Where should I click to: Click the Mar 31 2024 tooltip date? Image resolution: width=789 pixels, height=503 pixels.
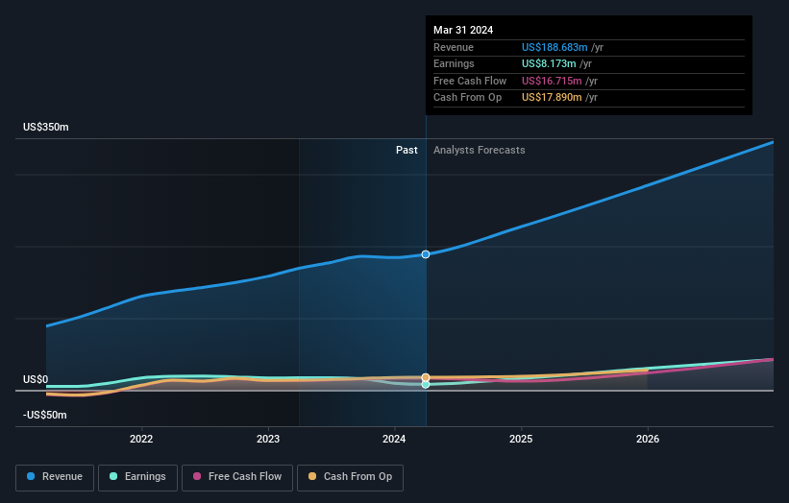463,30
